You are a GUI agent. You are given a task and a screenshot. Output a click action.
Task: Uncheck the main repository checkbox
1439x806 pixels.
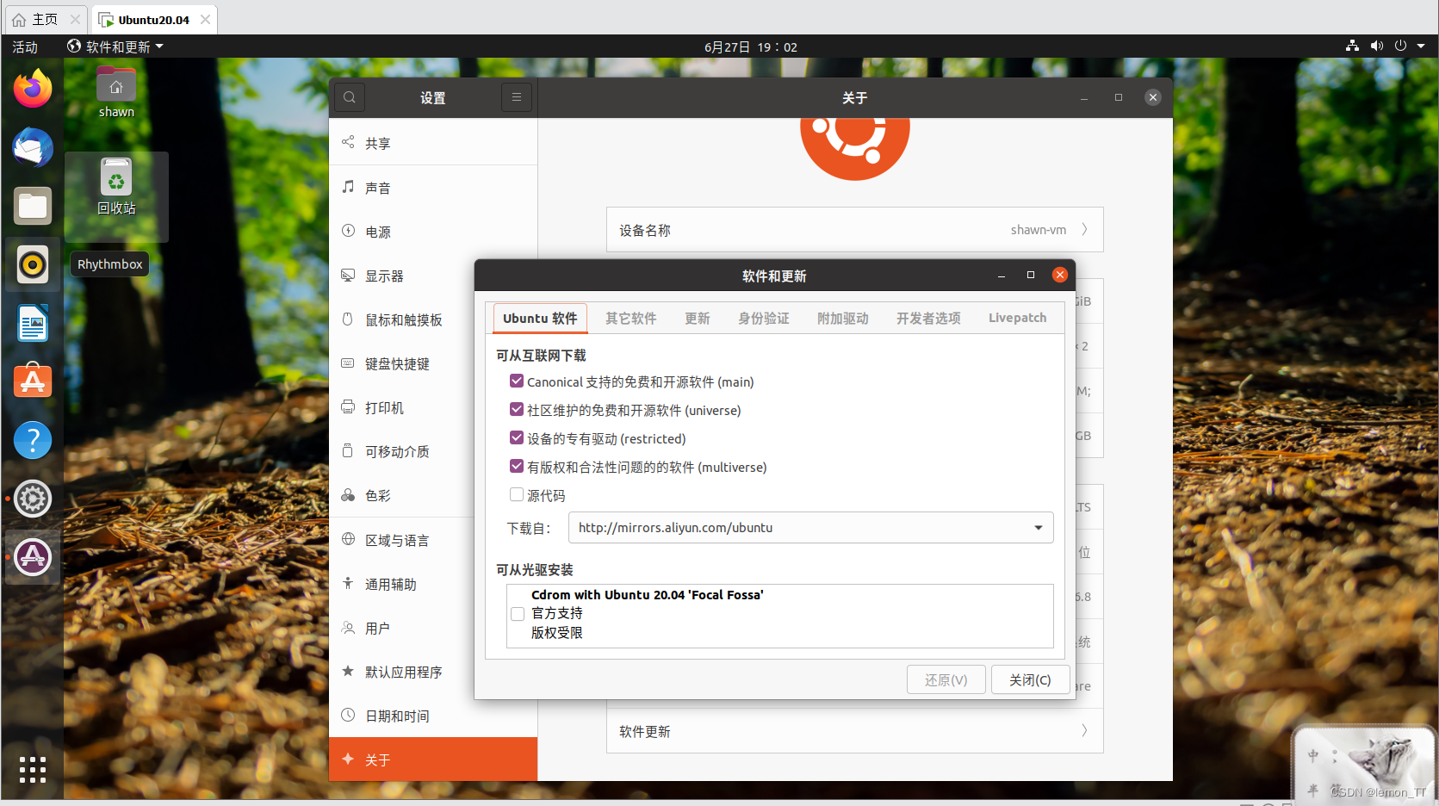[x=517, y=381]
